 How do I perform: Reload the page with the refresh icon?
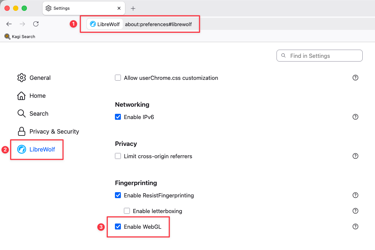[x=36, y=24]
